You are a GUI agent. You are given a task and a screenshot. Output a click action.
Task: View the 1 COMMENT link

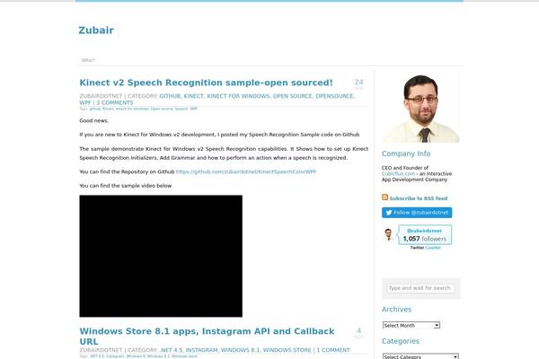click(333, 350)
